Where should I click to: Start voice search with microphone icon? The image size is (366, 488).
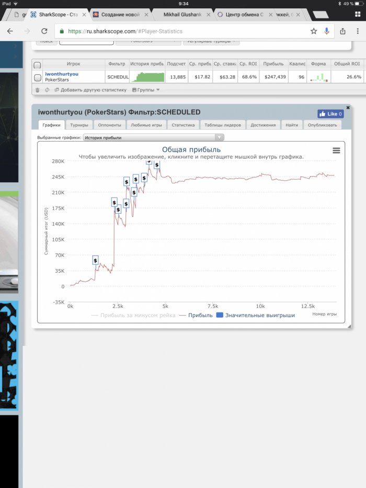pyautogui.click(x=326, y=31)
